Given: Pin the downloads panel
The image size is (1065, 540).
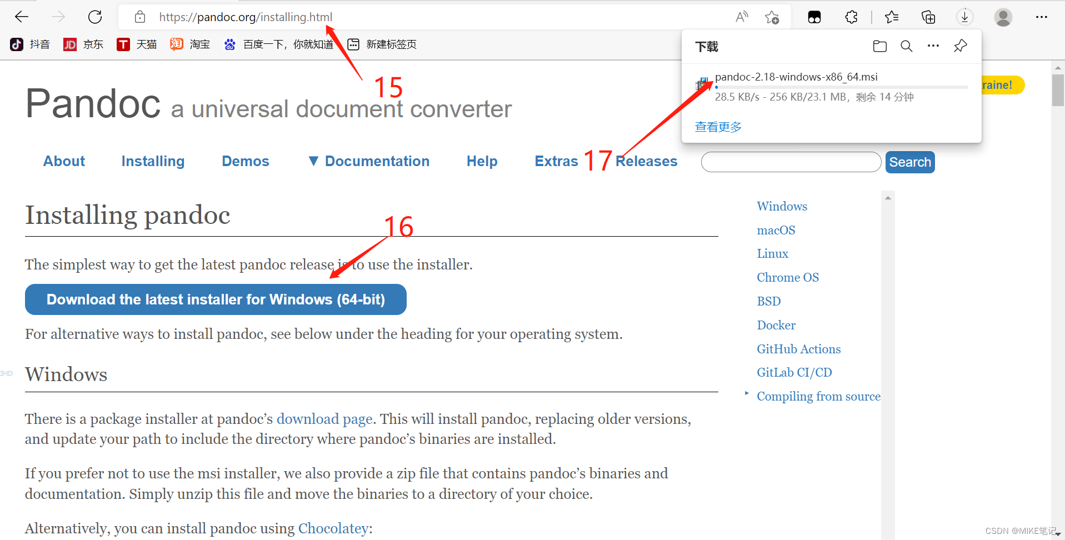Looking at the screenshot, I should click(961, 46).
